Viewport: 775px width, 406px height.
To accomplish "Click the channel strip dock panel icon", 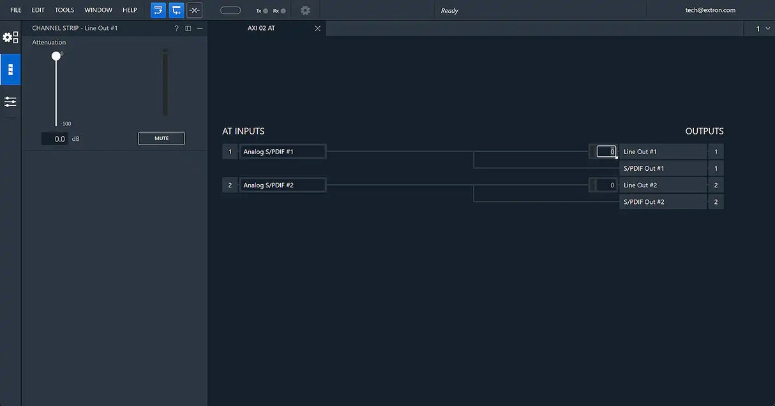I will [x=188, y=28].
